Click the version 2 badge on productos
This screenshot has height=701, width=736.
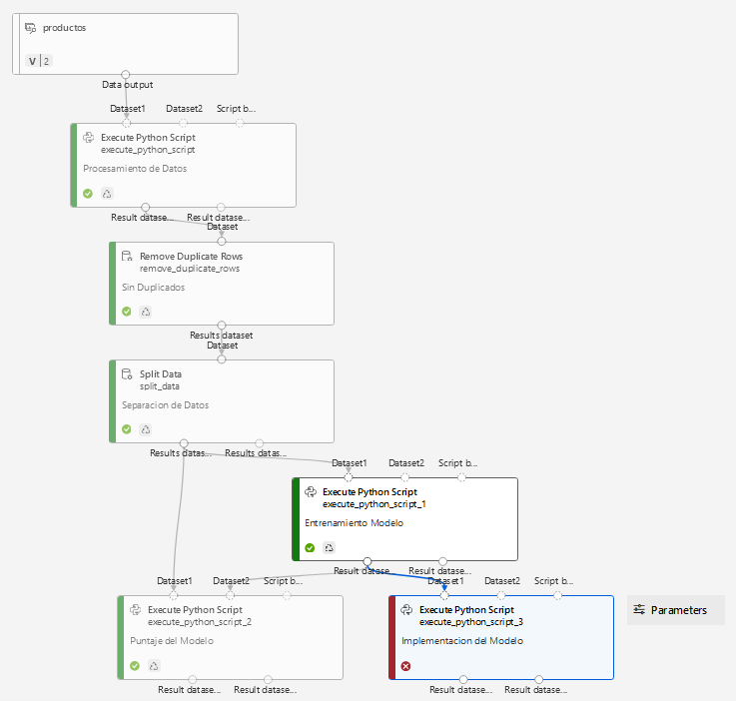click(39, 62)
